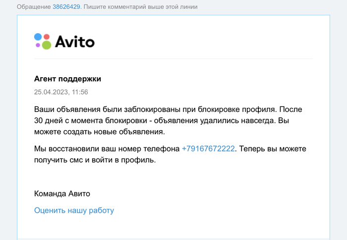Click the phrase "Мы восстановили ваш номер телефона"
This screenshot has width=347, height=240.
[107, 149]
